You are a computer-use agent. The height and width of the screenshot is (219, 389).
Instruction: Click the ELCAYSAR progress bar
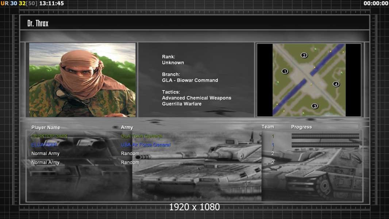325,145
